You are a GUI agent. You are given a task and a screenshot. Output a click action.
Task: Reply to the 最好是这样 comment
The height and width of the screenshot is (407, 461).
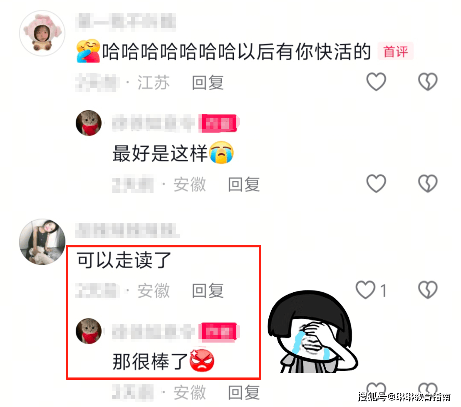pyautogui.click(x=244, y=185)
